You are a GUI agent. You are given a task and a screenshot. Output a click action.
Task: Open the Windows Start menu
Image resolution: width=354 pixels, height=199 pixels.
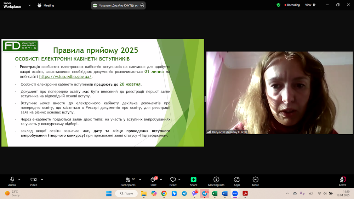[109, 193]
